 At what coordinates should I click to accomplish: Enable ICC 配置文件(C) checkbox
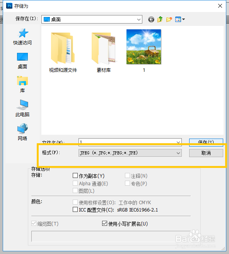tap(75, 210)
